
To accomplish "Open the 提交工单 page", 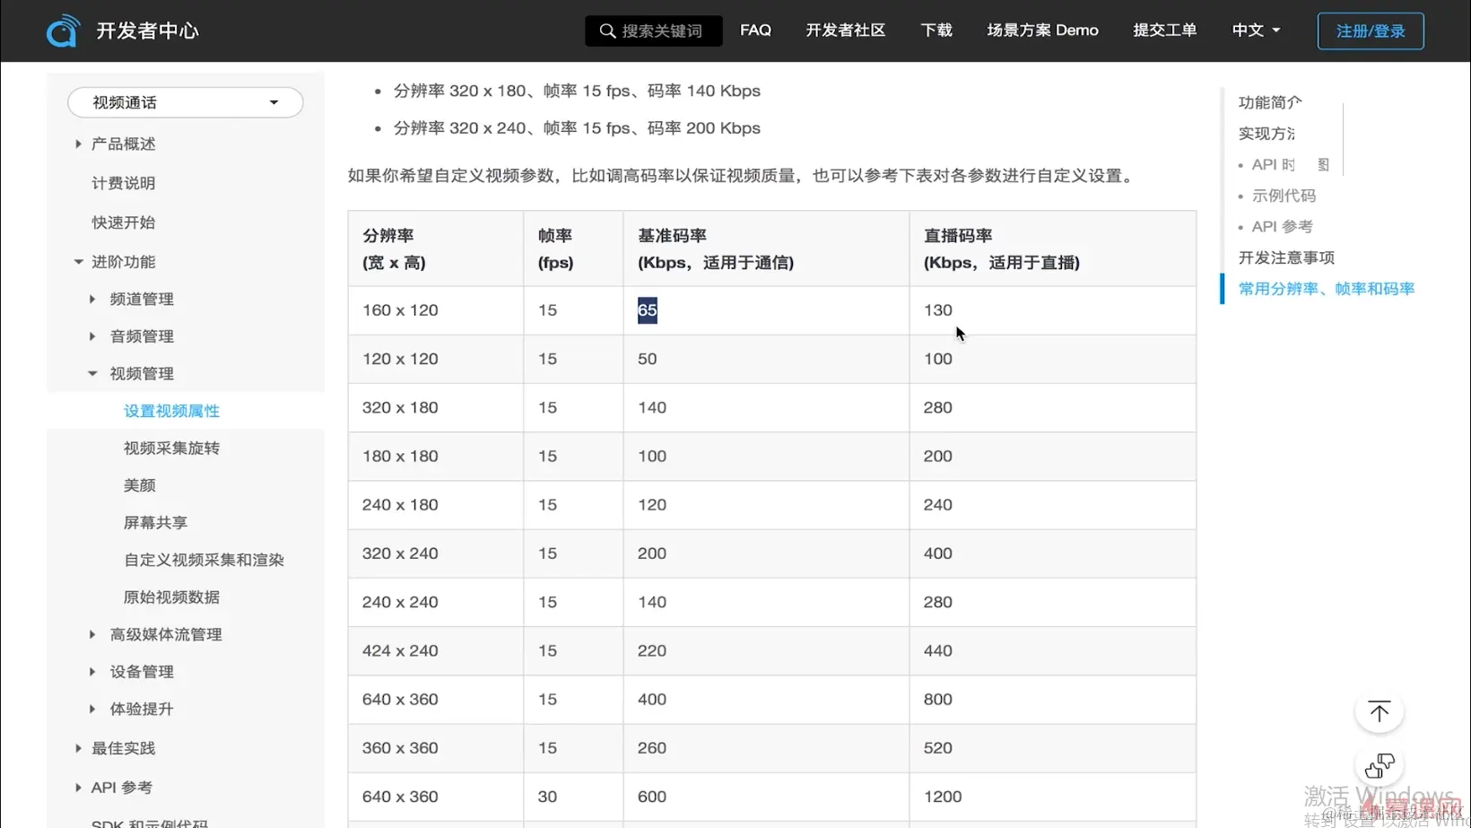I will pos(1164,30).
